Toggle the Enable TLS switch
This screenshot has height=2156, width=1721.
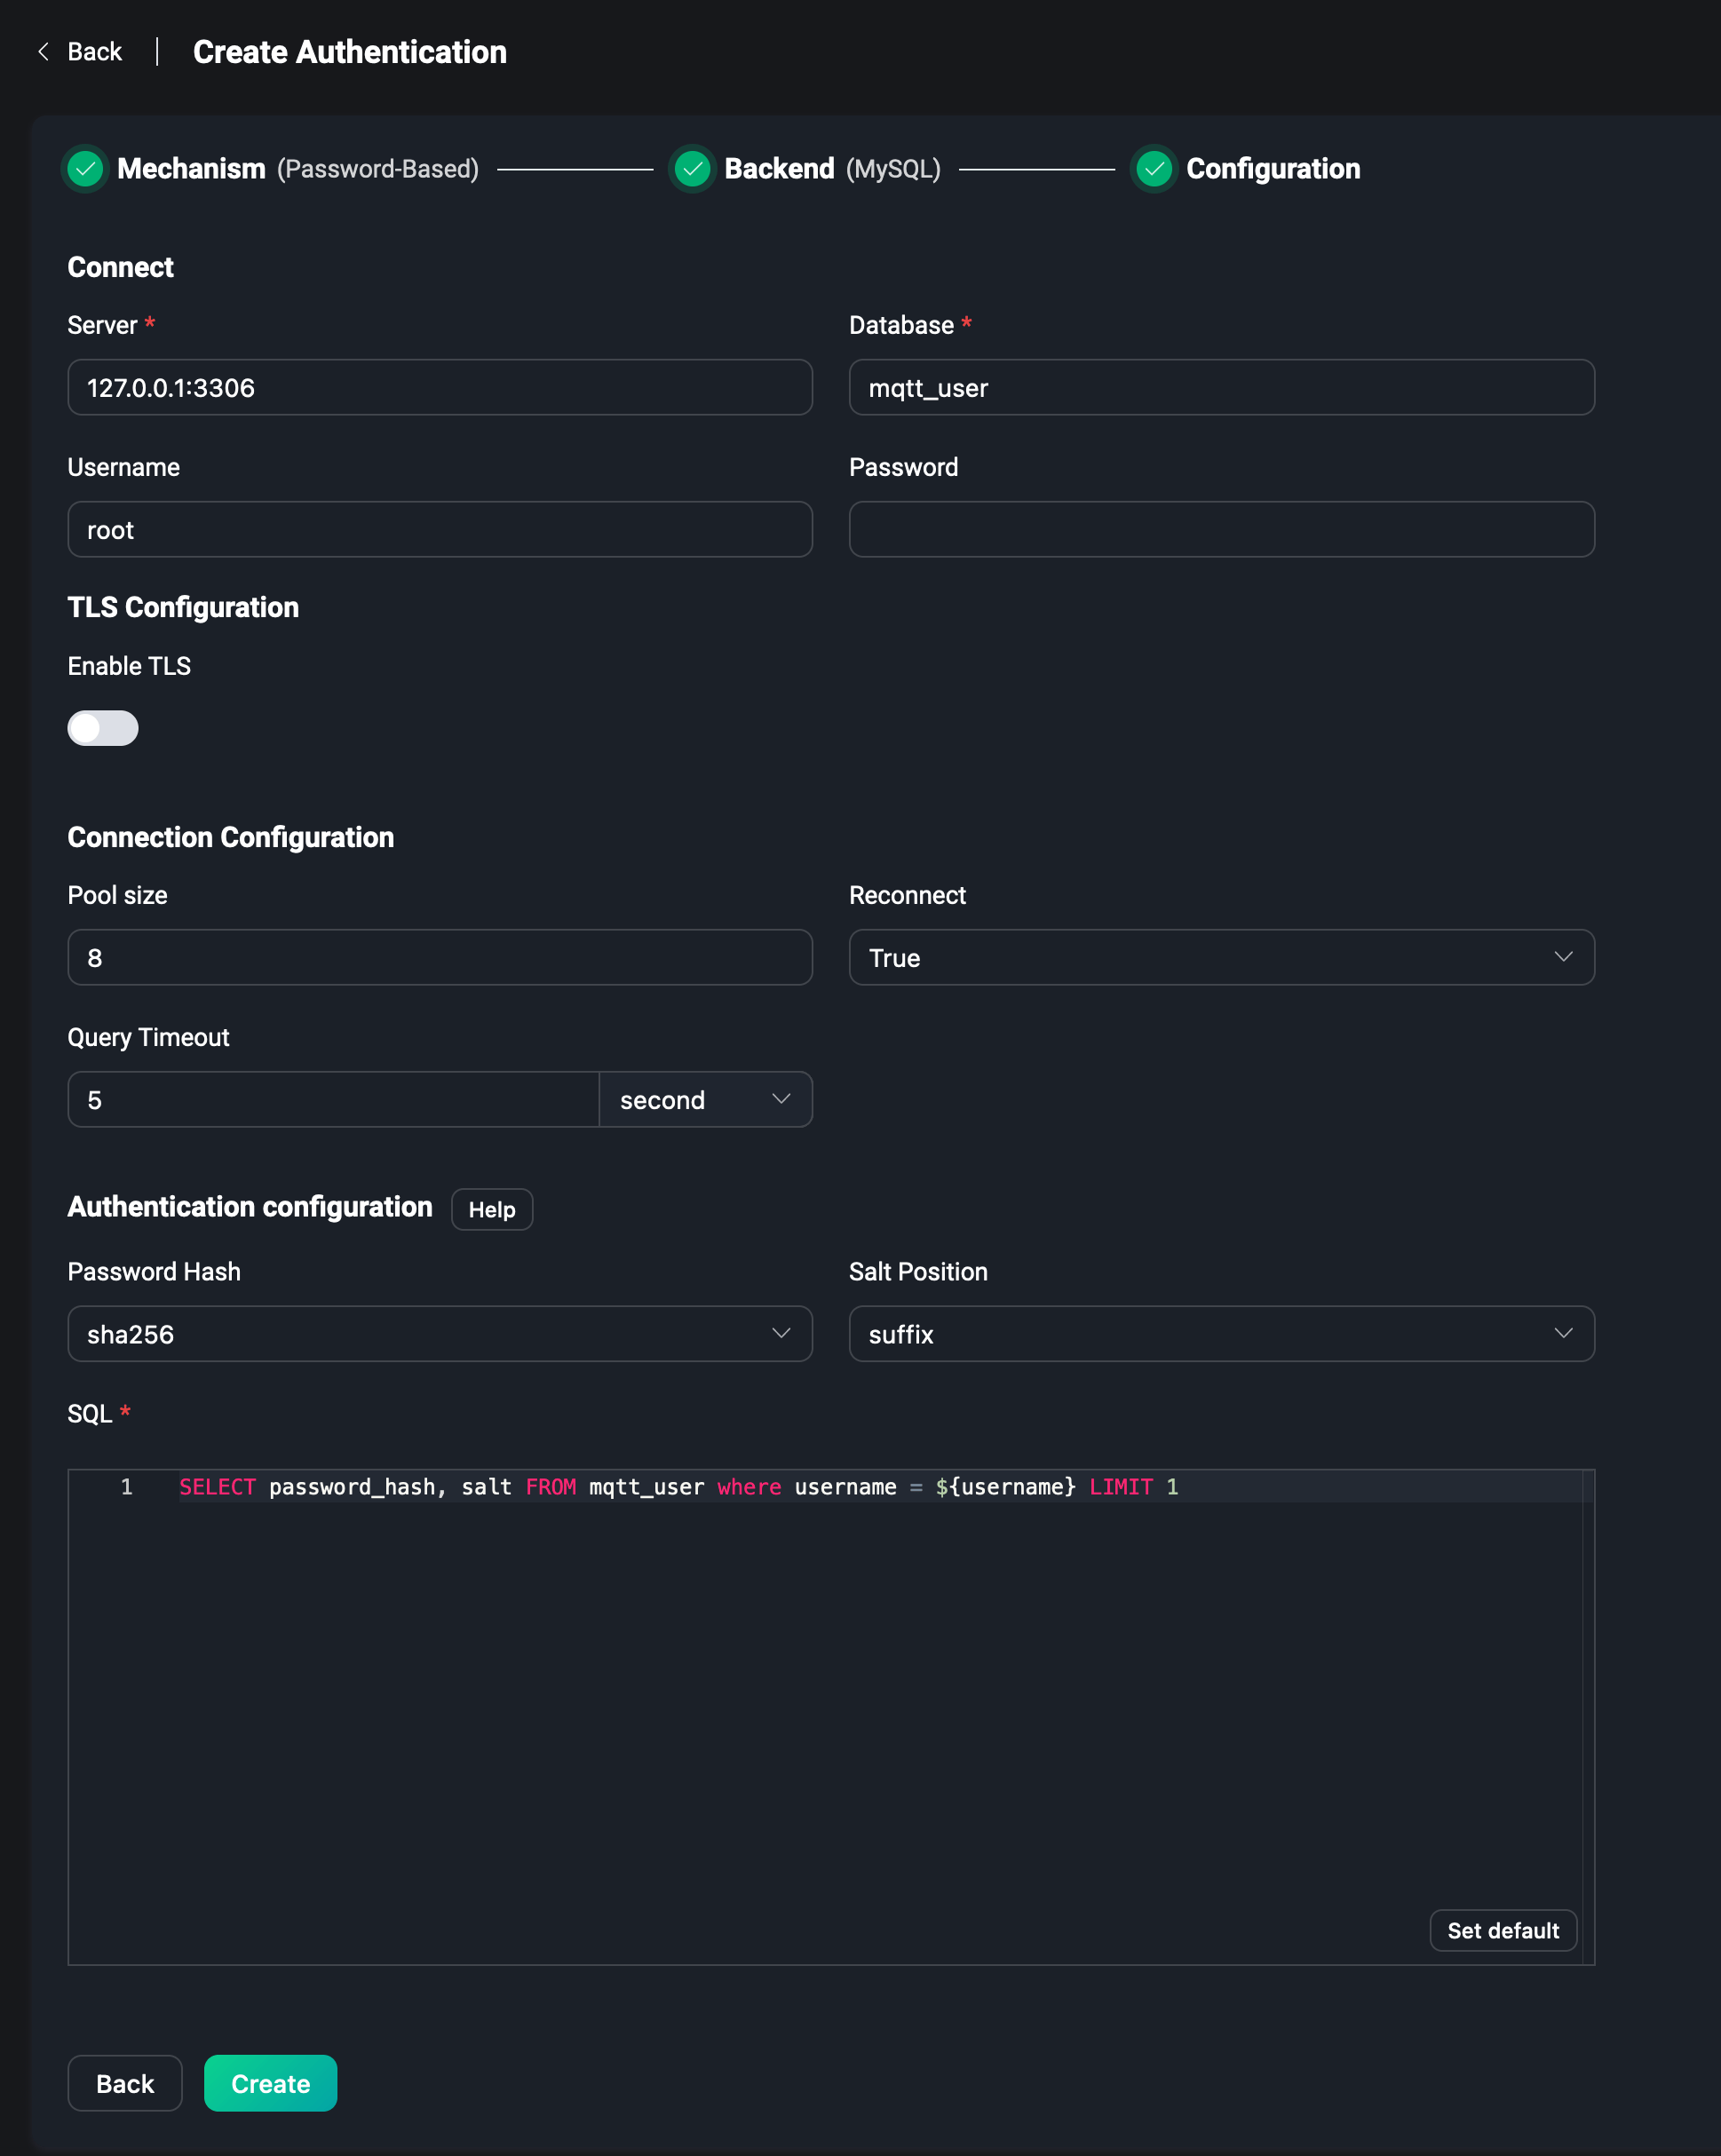click(103, 728)
